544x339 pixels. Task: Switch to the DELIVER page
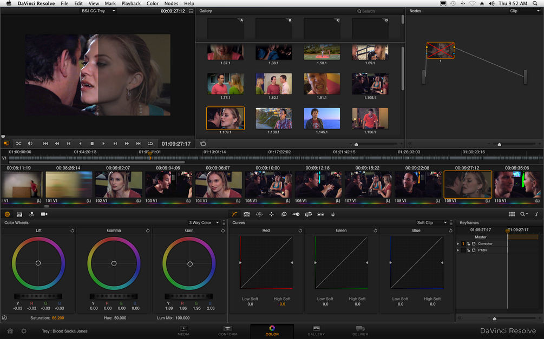tap(360, 331)
